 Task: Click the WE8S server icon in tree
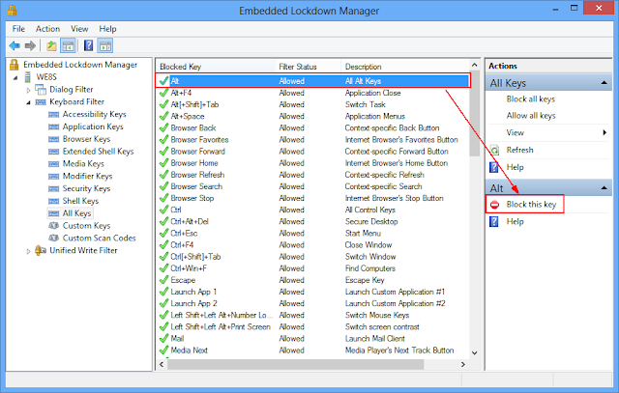28,77
